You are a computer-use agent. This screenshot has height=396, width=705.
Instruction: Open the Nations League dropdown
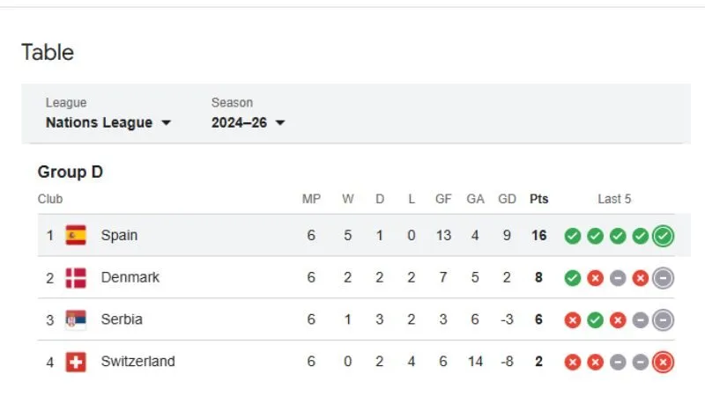click(x=108, y=122)
